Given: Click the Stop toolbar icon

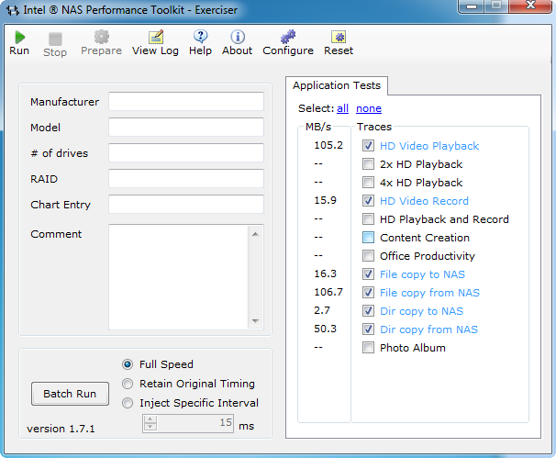Looking at the screenshot, I should click(x=55, y=39).
